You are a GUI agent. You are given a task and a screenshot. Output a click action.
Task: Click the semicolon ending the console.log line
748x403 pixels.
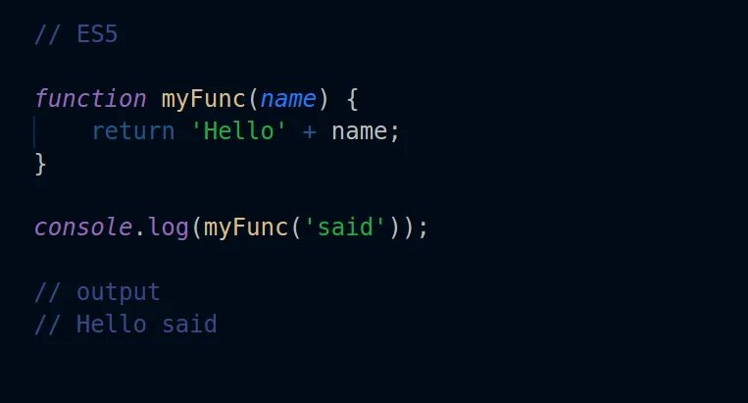tap(424, 228)
